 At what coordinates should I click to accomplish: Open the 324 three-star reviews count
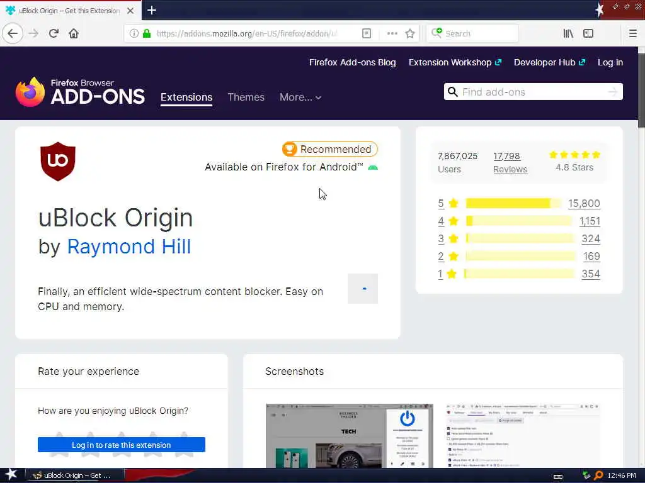pos(591,239)
